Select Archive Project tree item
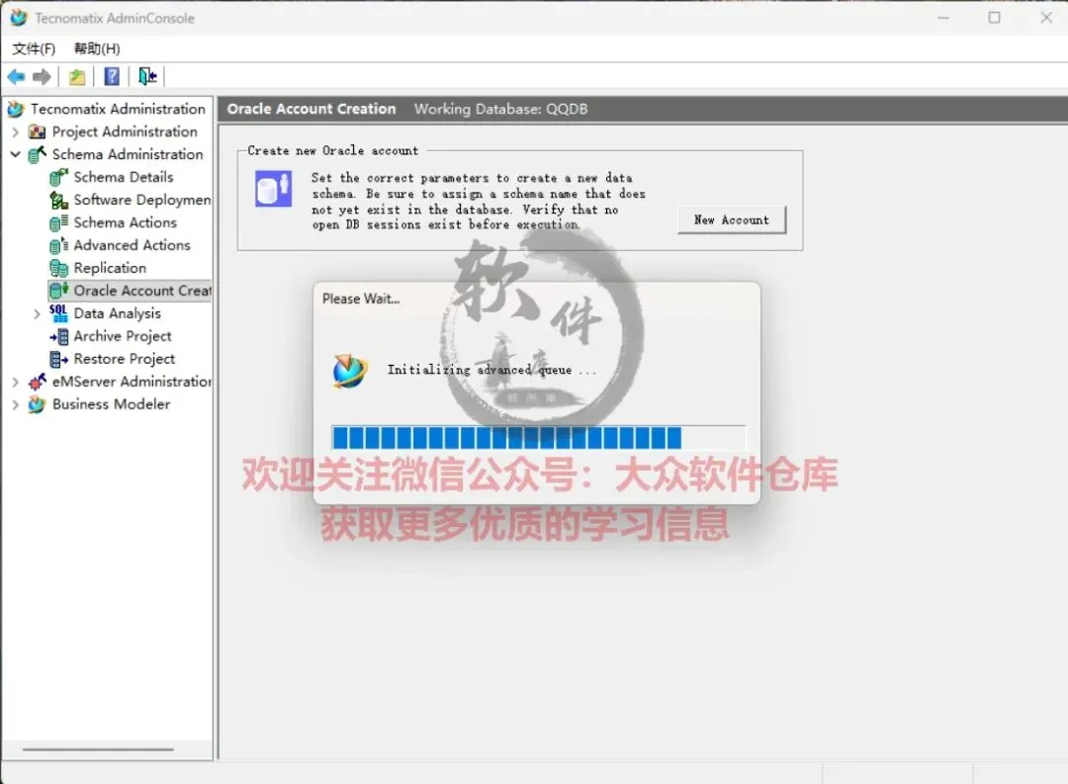The image size is (1068, 784). tap(123, 336)
